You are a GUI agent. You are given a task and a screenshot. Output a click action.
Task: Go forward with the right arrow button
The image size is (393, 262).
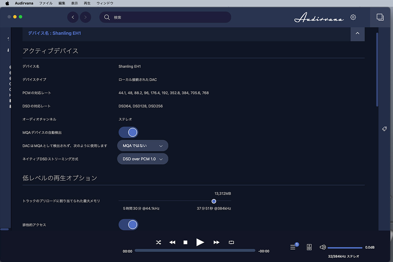click(x=85, y=17)
